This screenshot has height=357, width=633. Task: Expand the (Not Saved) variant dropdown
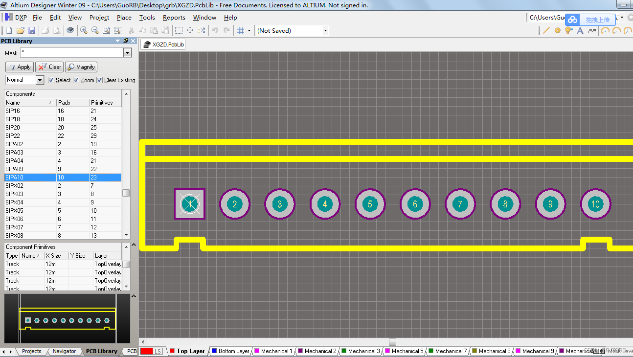[325, 30]
